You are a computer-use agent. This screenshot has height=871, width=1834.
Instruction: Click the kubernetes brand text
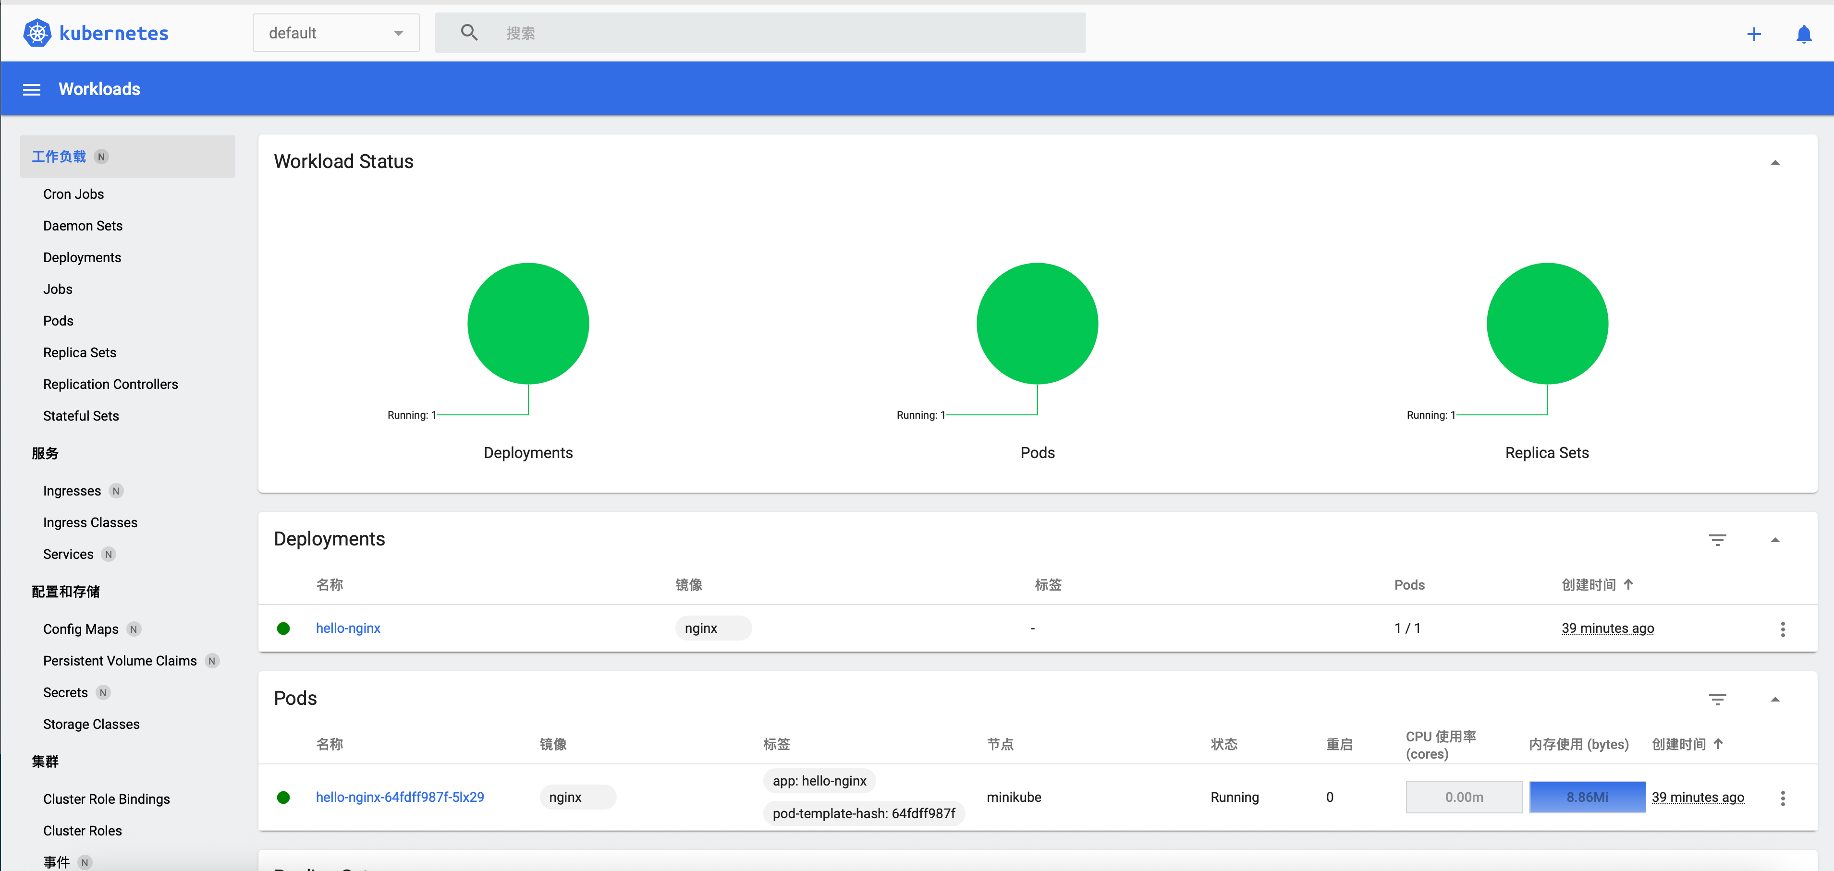(x=114, y=34)
